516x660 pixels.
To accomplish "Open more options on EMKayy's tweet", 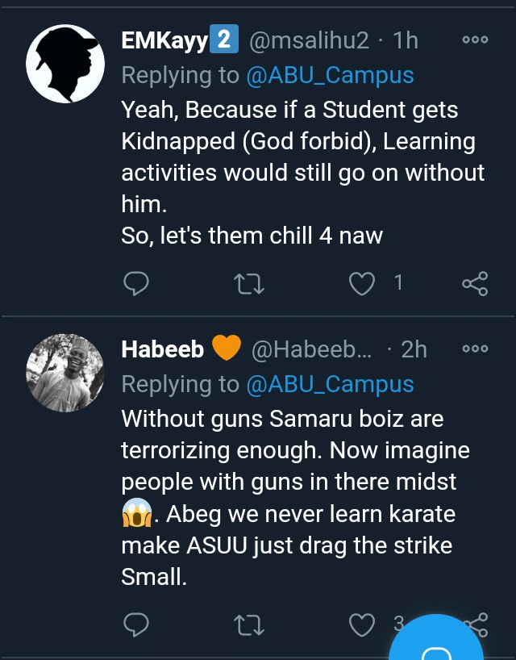I will click(475, 40).
